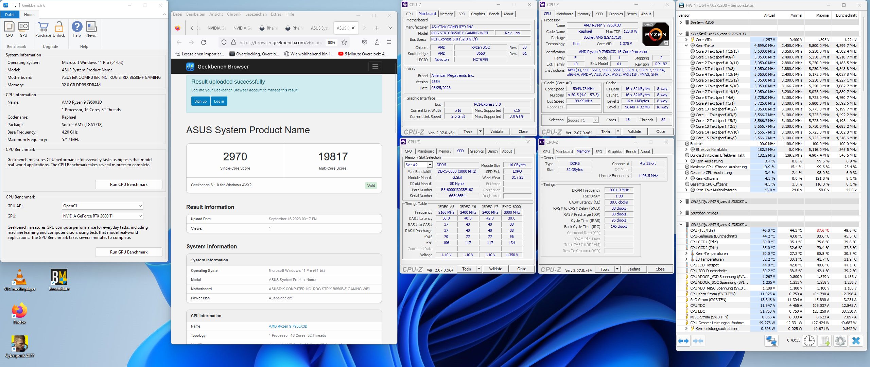Go back using Firefox back arrow
The height and width of the screenshot is (367, 870).
click(179, 42)
